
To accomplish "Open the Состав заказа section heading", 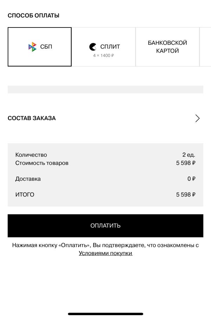I will (32, 118).
